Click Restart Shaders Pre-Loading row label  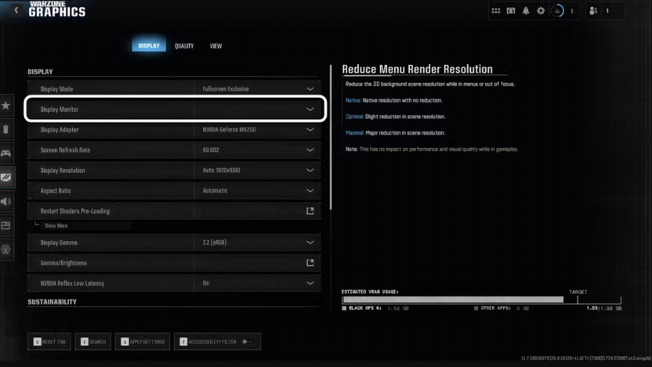click(75, 211)
